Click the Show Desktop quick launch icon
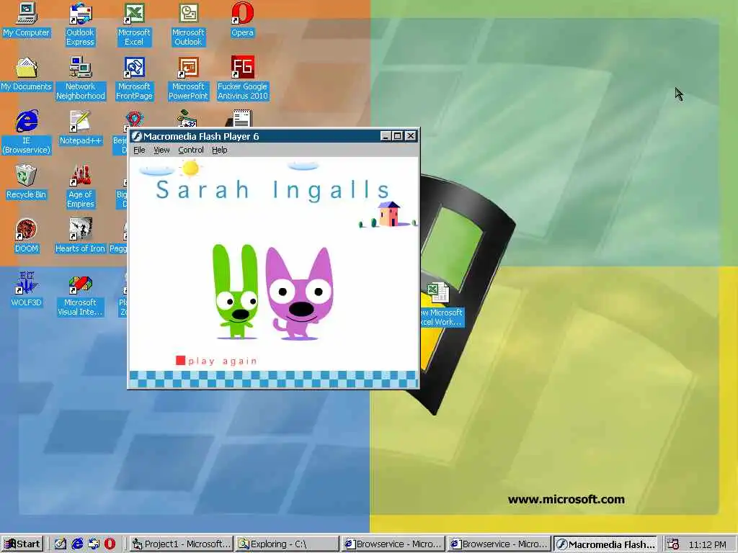Image resolution: width=738 pixels, height=553 pixels. 61,544
